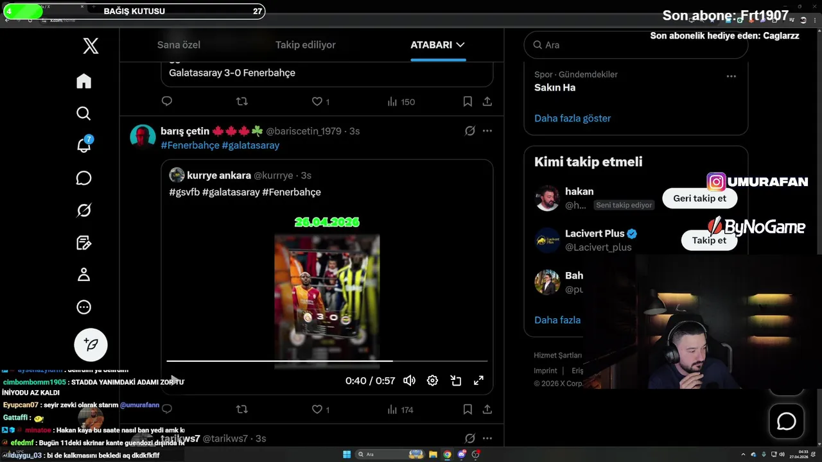Reply to barış çetin's tweet

coord(167,409)
